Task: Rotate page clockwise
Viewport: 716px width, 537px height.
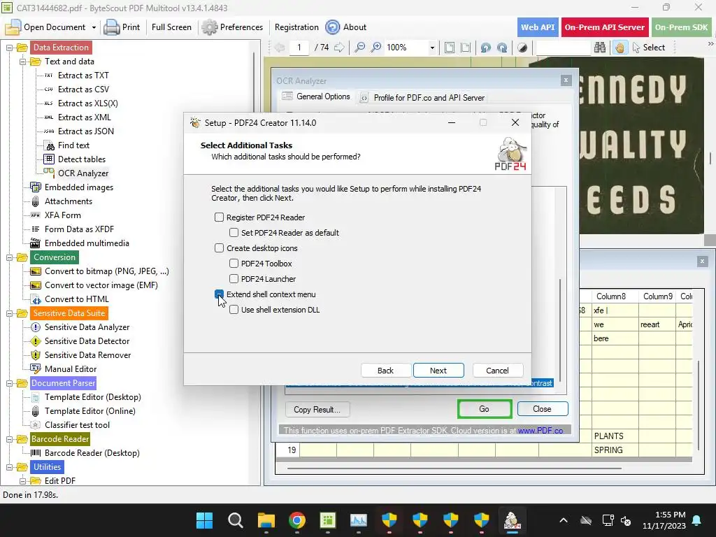Action: 502,48
